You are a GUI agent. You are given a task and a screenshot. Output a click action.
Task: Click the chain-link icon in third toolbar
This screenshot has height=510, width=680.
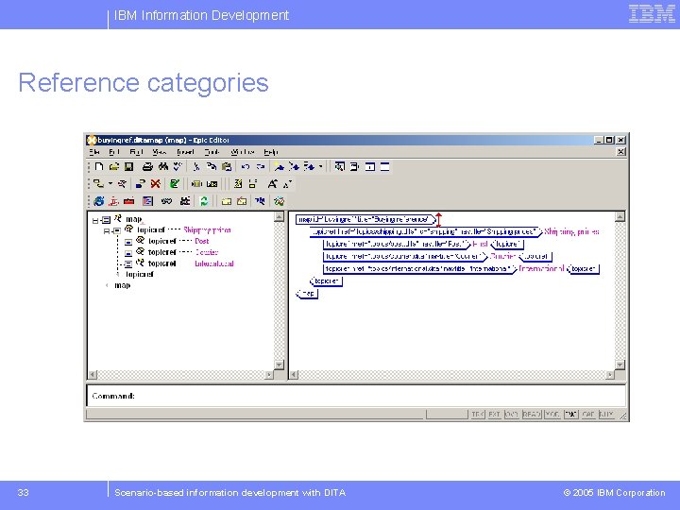pos(166,201)
